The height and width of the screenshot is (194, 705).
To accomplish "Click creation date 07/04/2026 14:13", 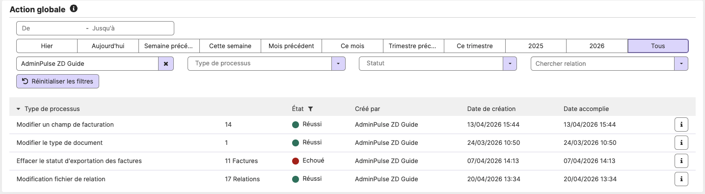I will (x=493, y=161).
